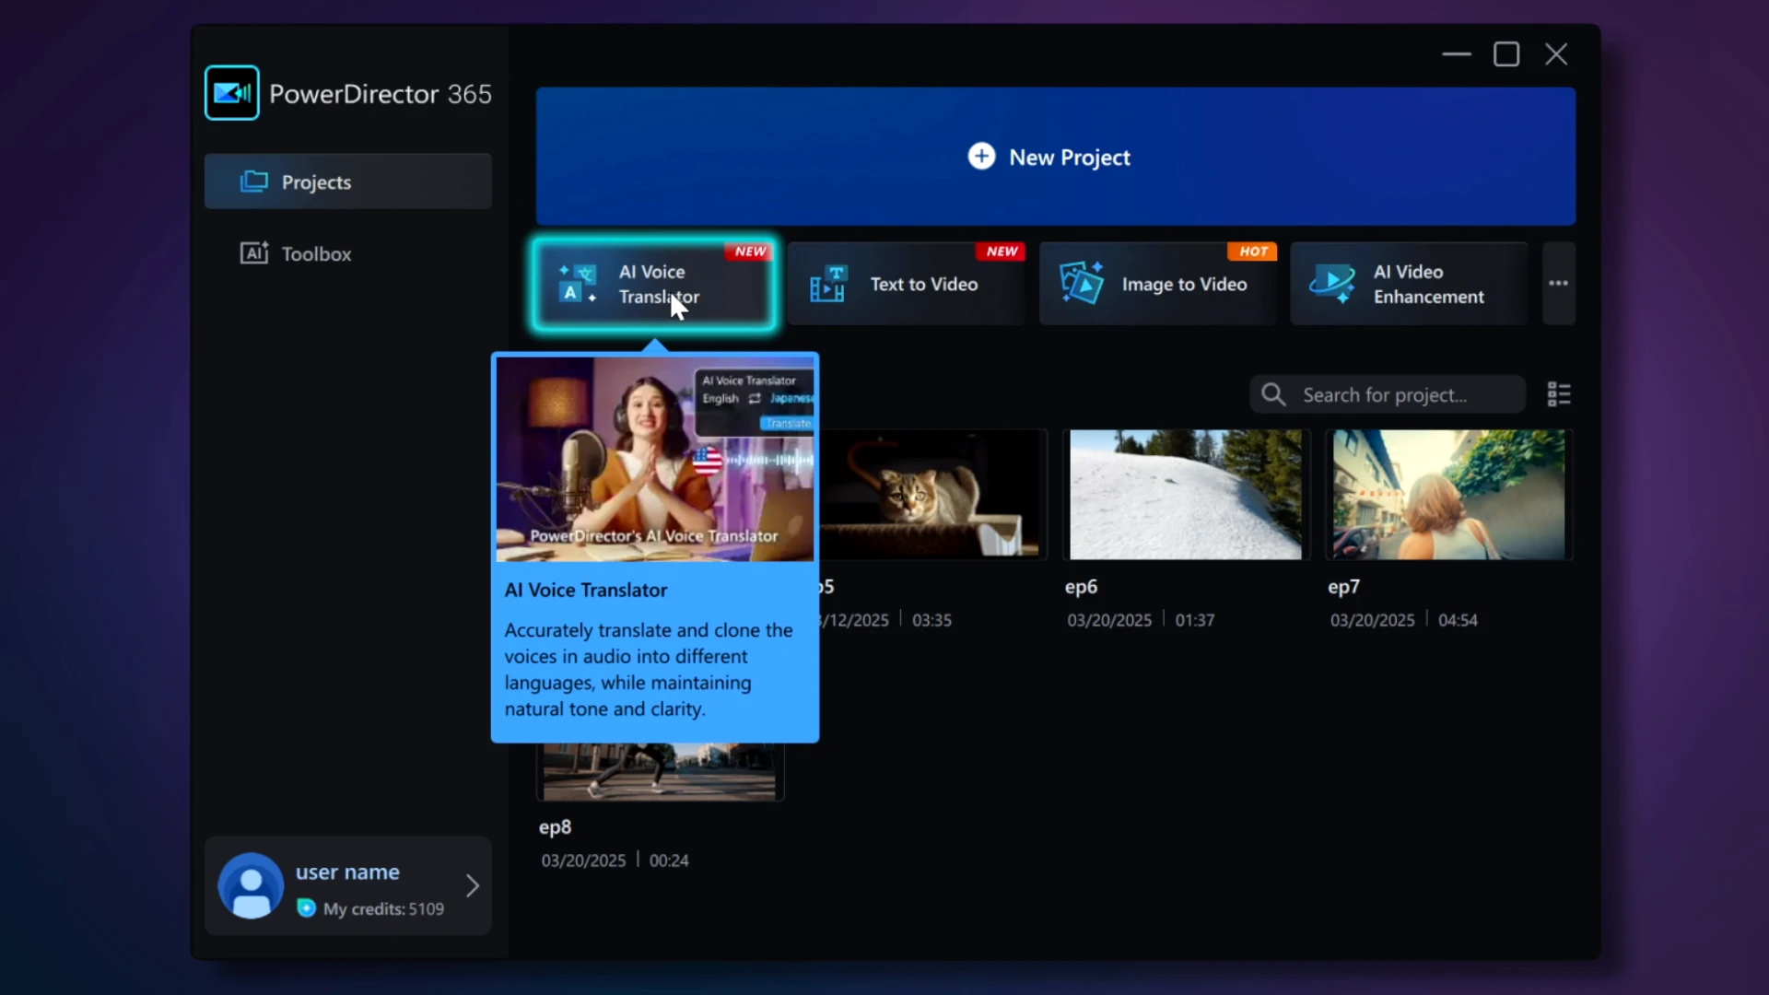
Task: Switch projects to list view
Action: point(1559,394)
